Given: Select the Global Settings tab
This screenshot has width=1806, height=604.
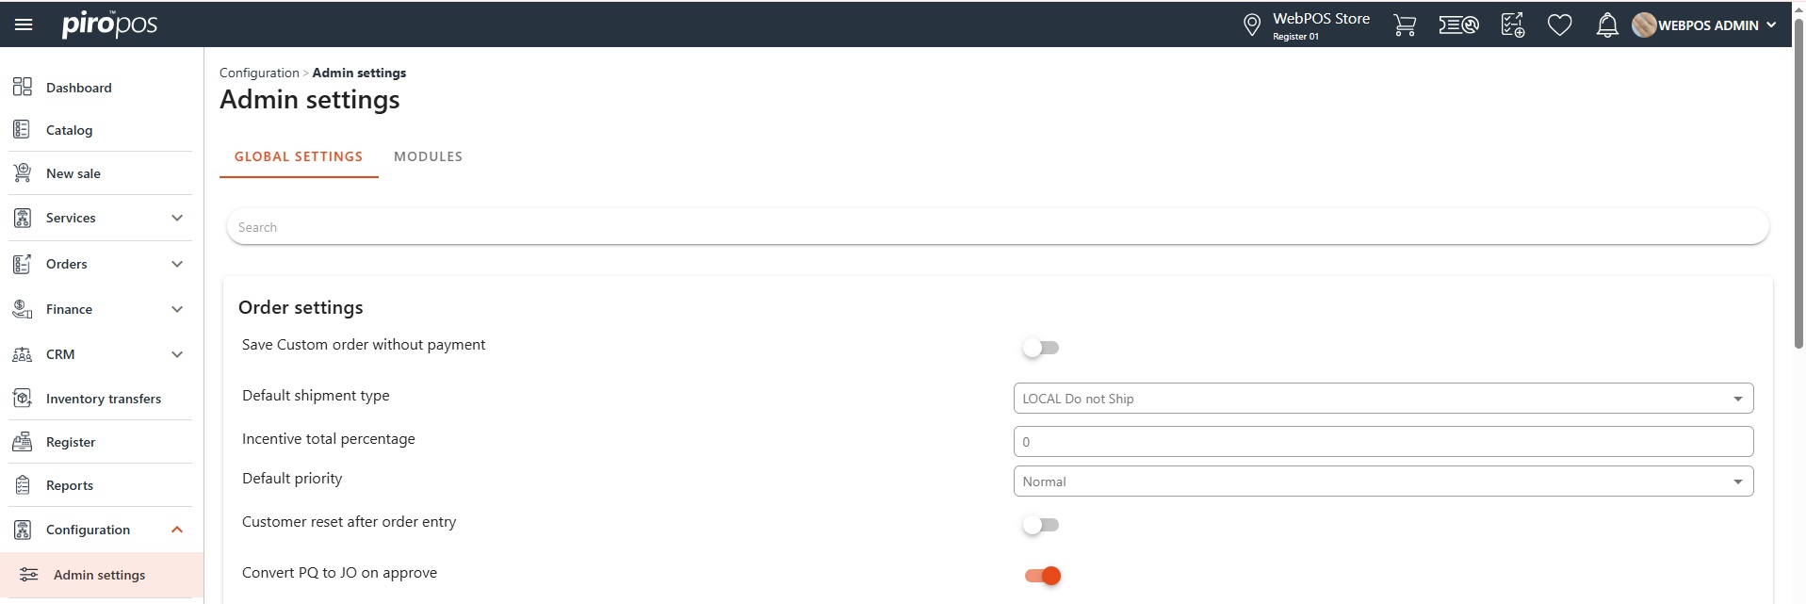Looking at the screenshot, I should click(299, 156).
